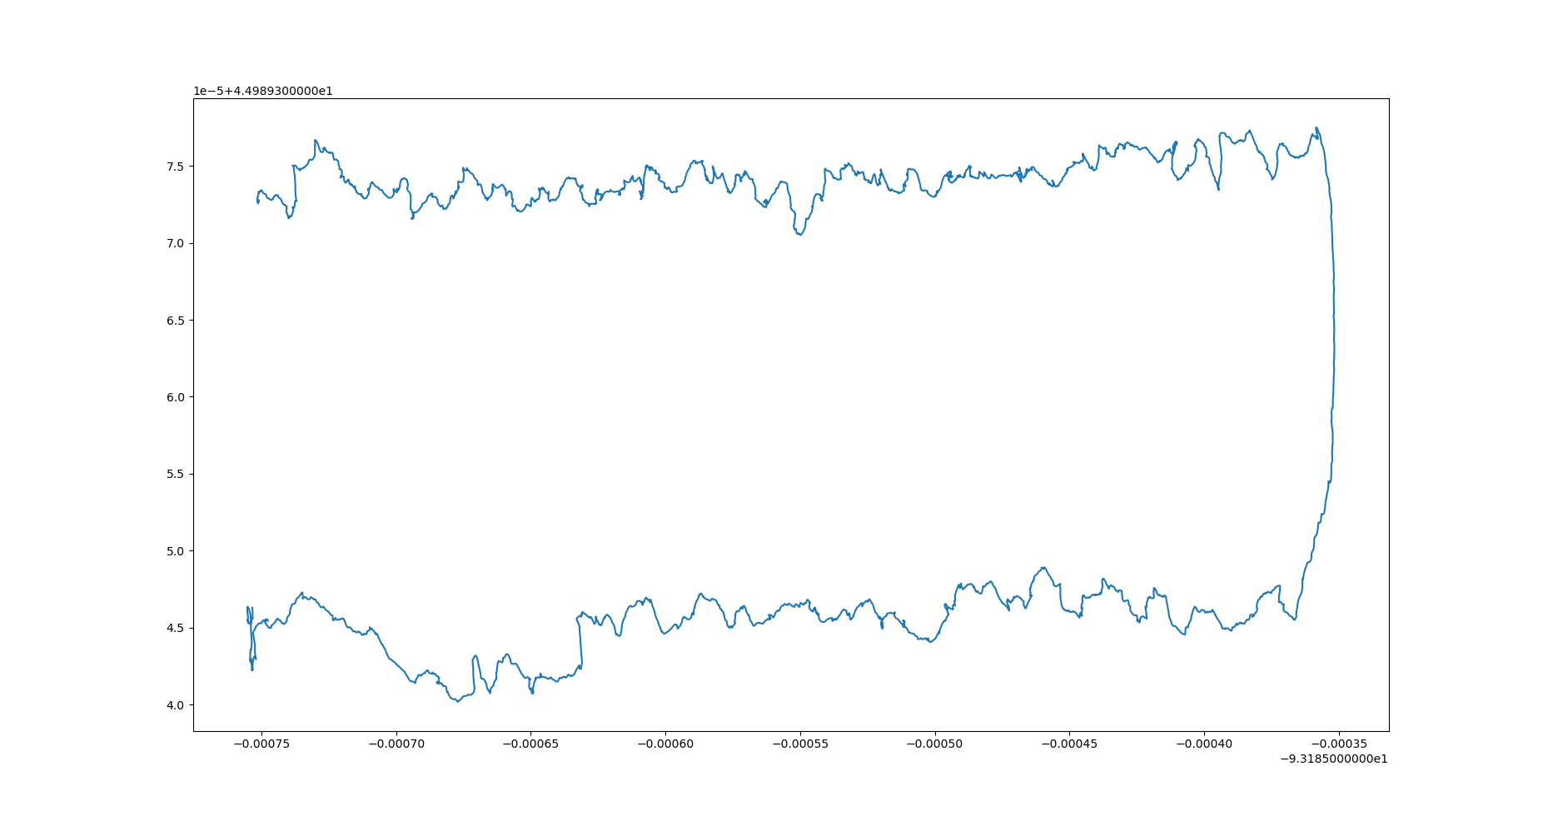Select the x-axis tick label −0.00050

(935, 743)
